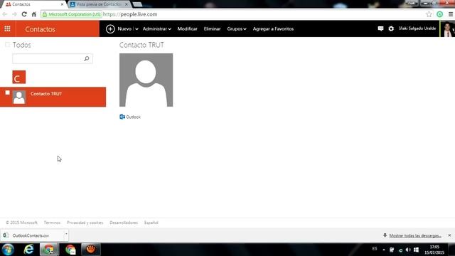Expand the Nuevo dropdown arrow
The image size is (455, 256).
point(136,29)
